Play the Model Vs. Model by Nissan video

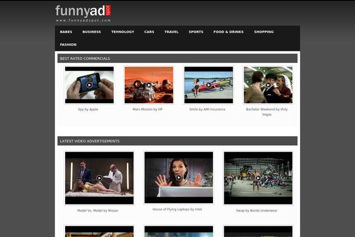pos(99,178)
